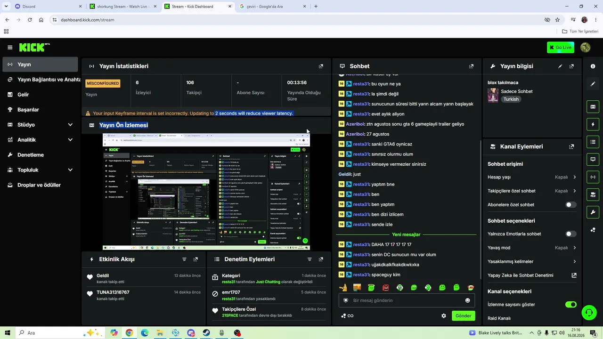The width and height of the screenshot is (603, 339).
Task: Reload the page
Action: coord(30,20)
